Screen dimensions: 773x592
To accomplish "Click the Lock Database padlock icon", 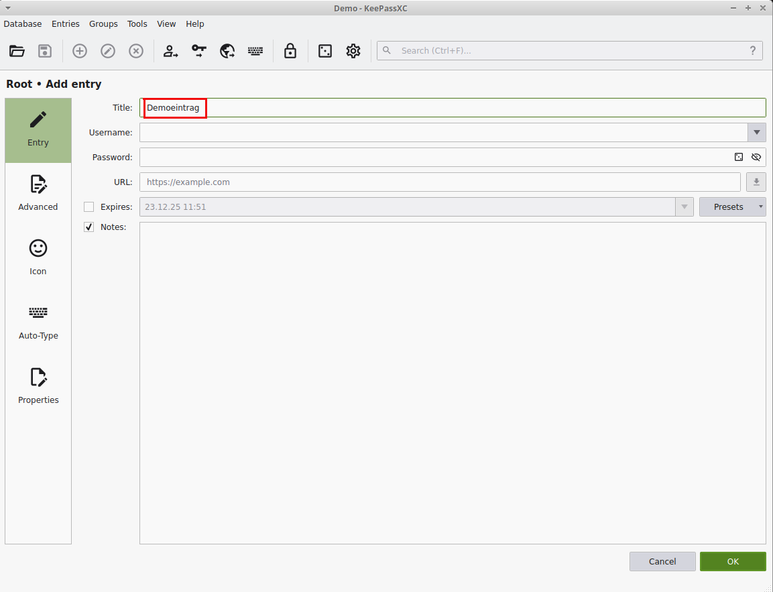I will (290, 51).
